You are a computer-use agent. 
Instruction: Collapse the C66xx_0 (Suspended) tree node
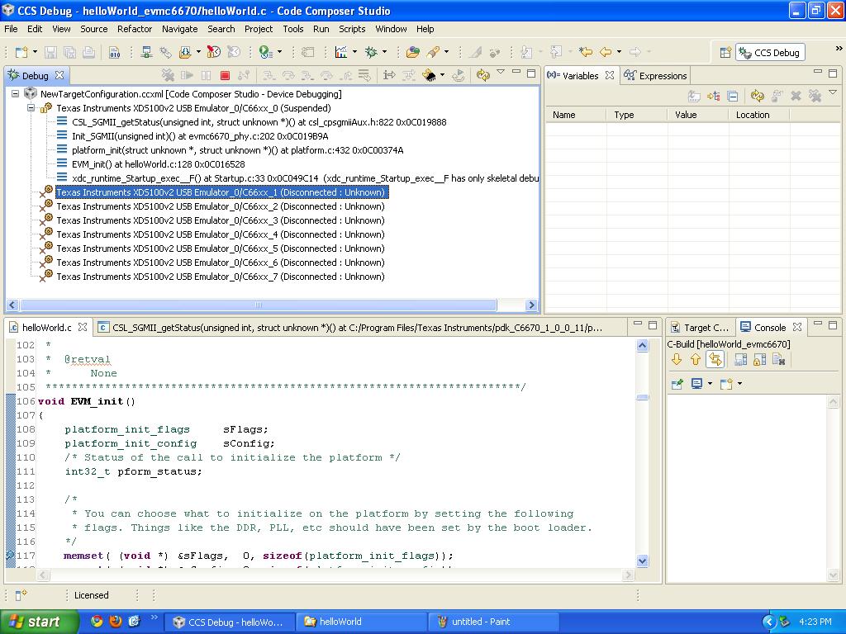tap(31, 108)
